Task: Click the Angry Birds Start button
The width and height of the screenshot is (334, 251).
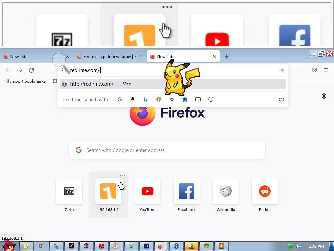Action: (x=9, y=245)
